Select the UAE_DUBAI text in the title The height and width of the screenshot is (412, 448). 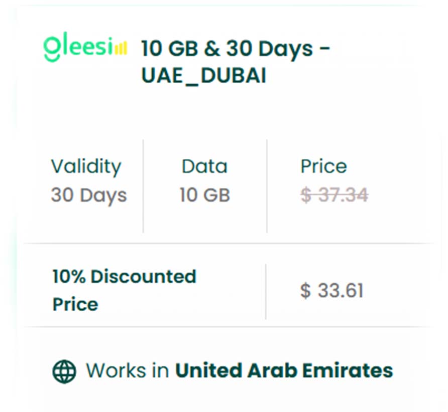point(203,76)
